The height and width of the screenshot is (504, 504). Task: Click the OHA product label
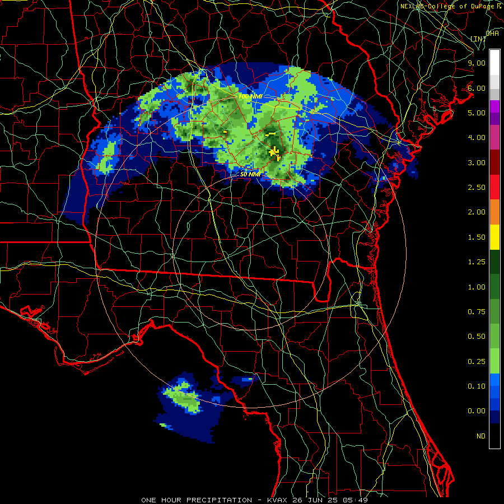click(x=492, y=34)
